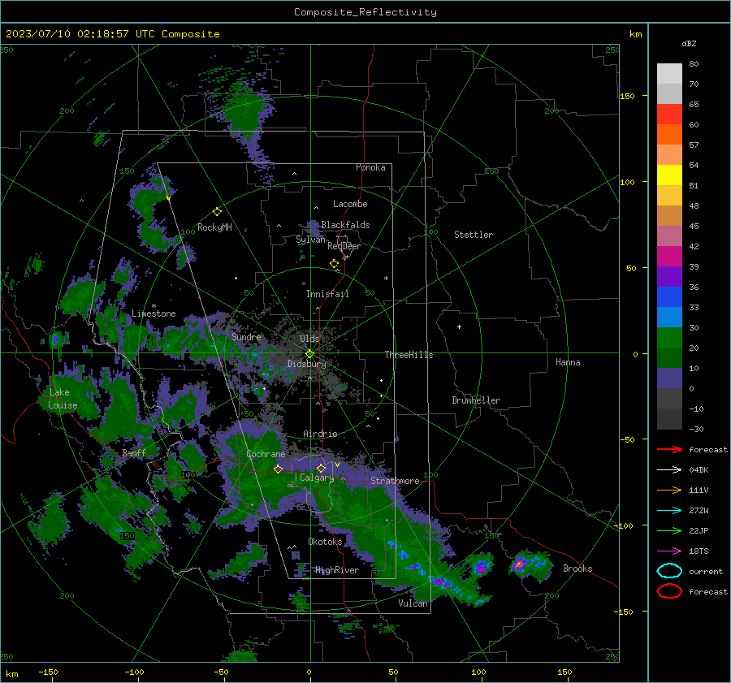Click the Brooks town label
The image size is (731, 683).
pyautogui.click(x=577, y=568)
